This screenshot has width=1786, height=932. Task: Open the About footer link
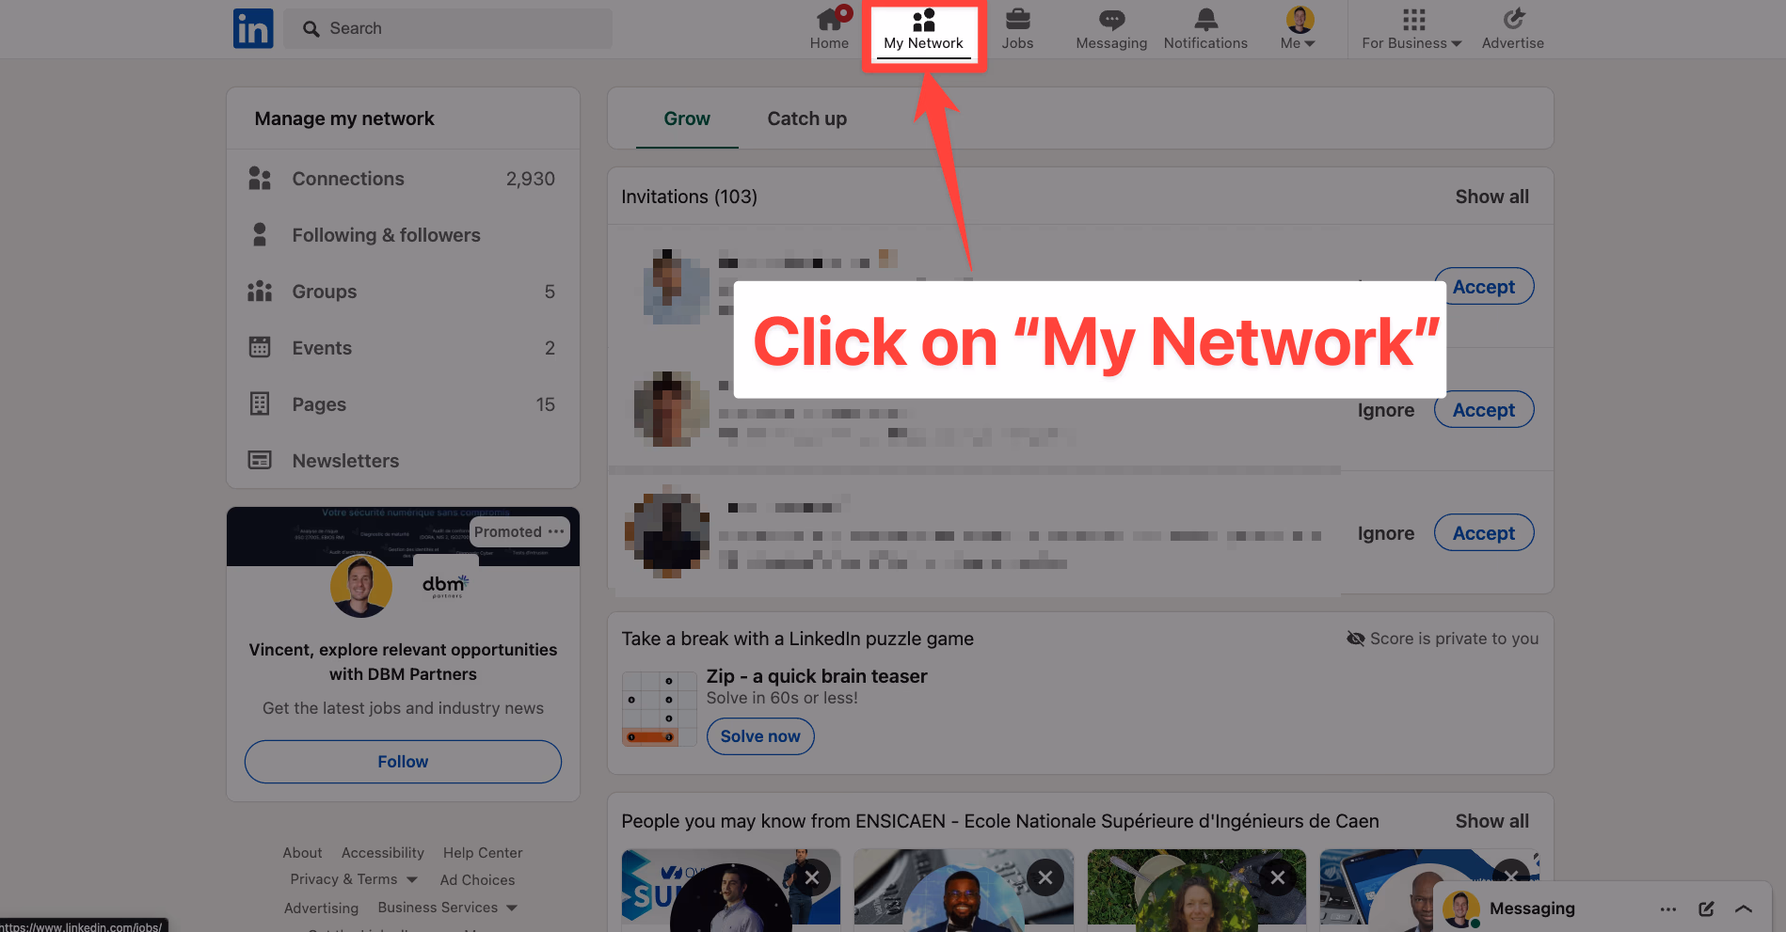[302, 853]
